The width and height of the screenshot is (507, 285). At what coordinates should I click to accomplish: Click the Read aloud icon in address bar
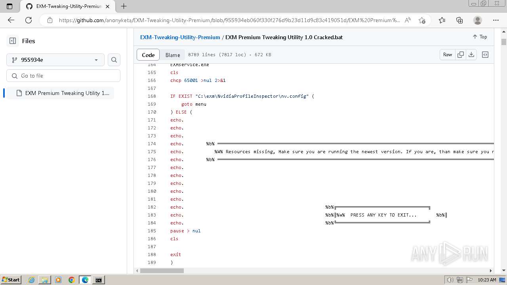[408, 20]
